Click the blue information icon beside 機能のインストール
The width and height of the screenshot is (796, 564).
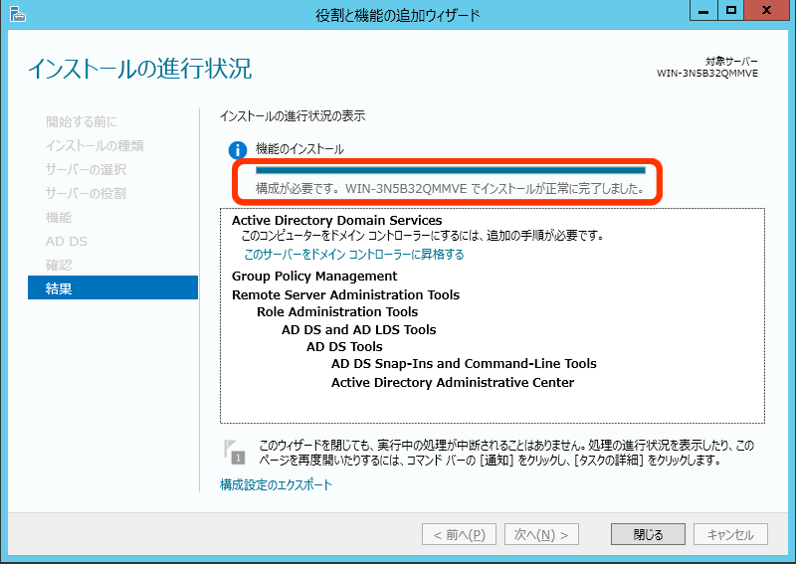click(x=238, y=150)
